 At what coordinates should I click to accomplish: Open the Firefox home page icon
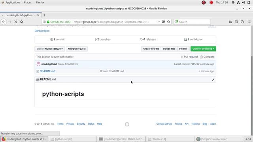(22, 22)
